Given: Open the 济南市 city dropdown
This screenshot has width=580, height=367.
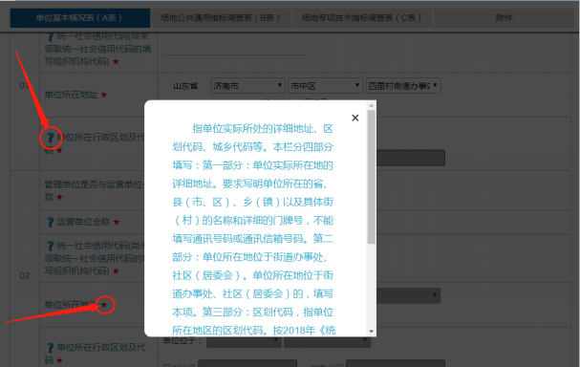Looking at the screenshot, I should pyautogui.click(x=247, y=86).
